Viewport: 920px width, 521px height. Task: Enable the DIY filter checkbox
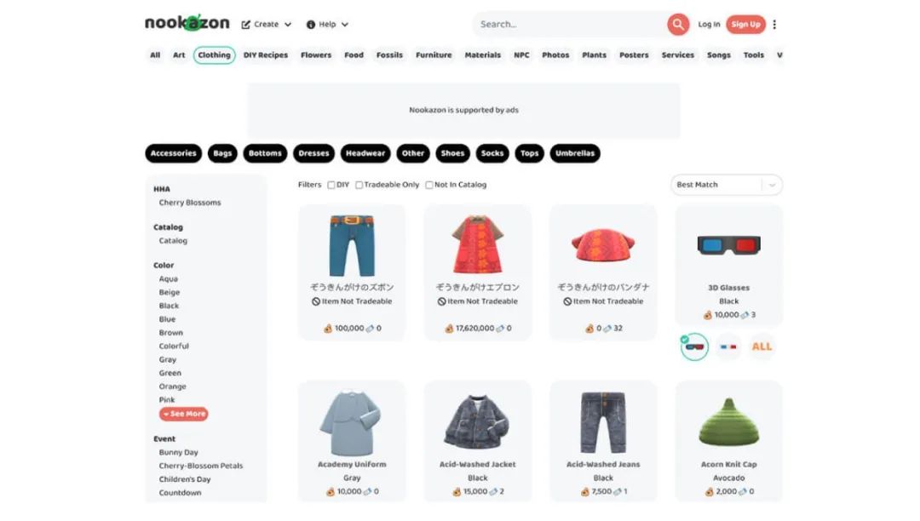(331, 186)
